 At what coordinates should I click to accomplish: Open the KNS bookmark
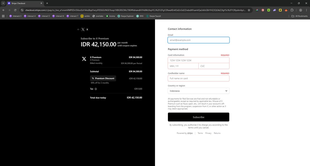pos(140,16)
